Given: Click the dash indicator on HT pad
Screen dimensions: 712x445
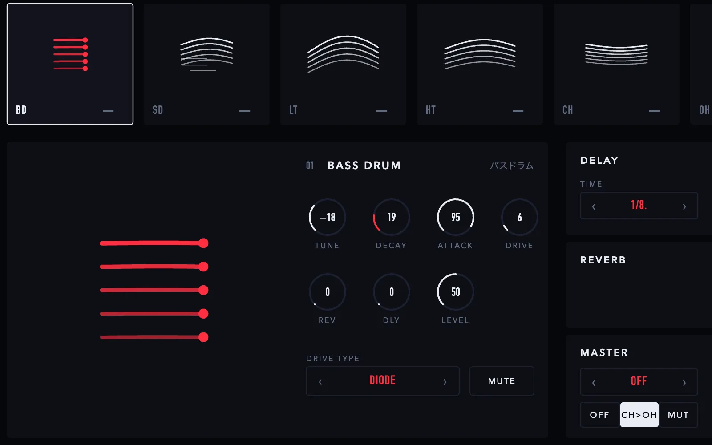Looking at the screenshot, I should (x=518, y=111).
